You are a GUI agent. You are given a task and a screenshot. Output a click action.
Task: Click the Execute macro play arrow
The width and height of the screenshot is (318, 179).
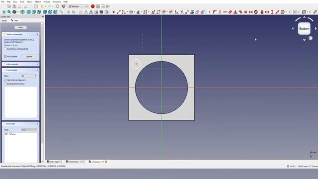[108, 6]
